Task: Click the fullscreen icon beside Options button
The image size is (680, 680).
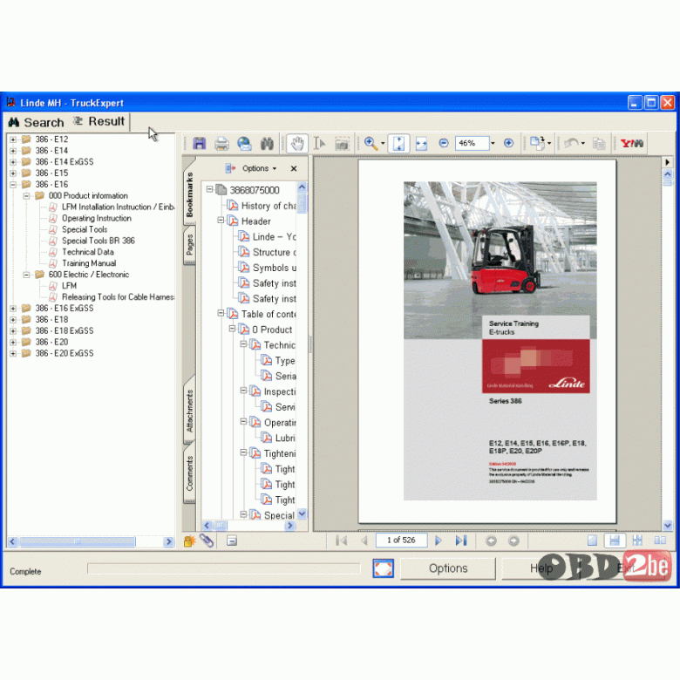Action: [383, 568]
